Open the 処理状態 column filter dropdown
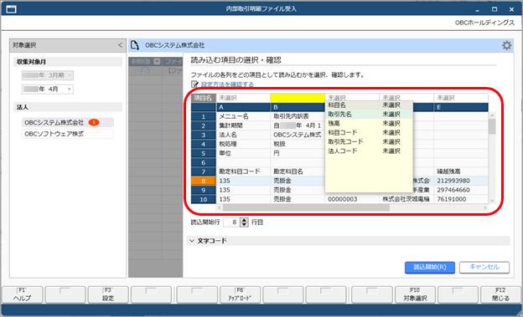The image size is (523, 317). (157, 61)
